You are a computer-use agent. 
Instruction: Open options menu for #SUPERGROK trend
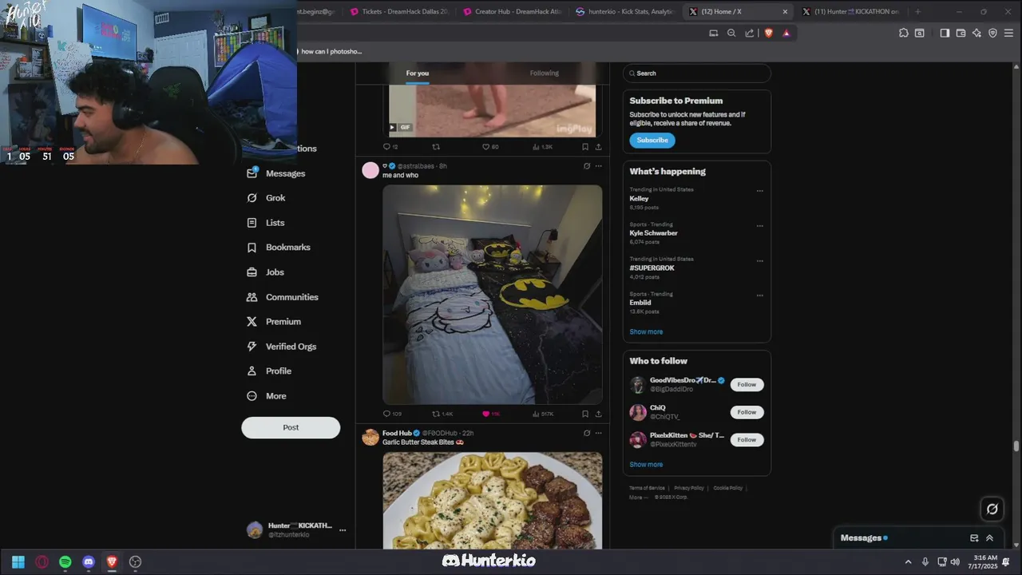pyautogui.click(x=759, y=261)
